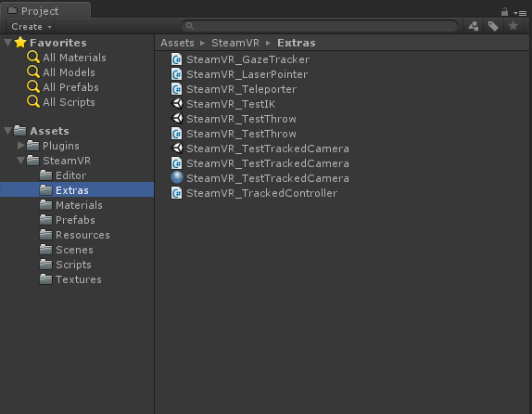Click the All Models search magnifier icon
The width and height of the screenshot is (532, 414).
[x=33, y=72]
